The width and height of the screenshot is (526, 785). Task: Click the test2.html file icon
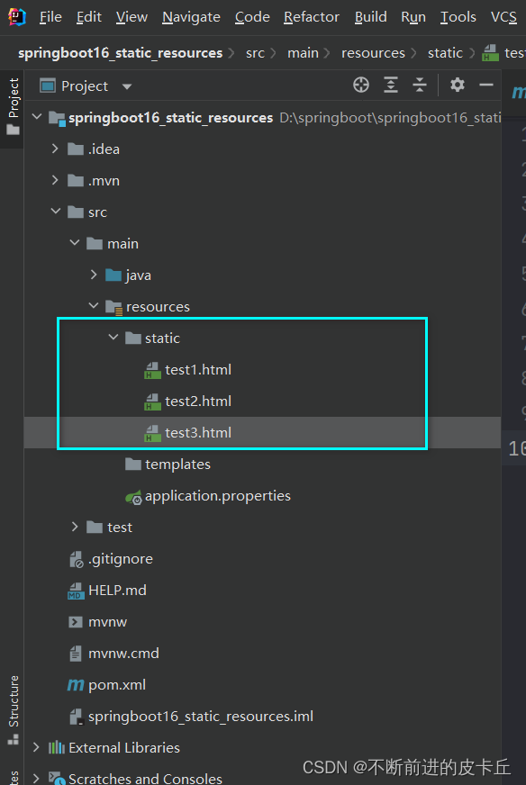(x=153, y=402)
